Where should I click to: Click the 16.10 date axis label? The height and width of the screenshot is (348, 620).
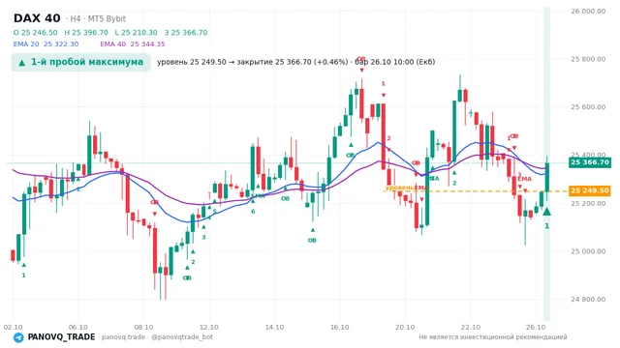click(x=340, y=327)
